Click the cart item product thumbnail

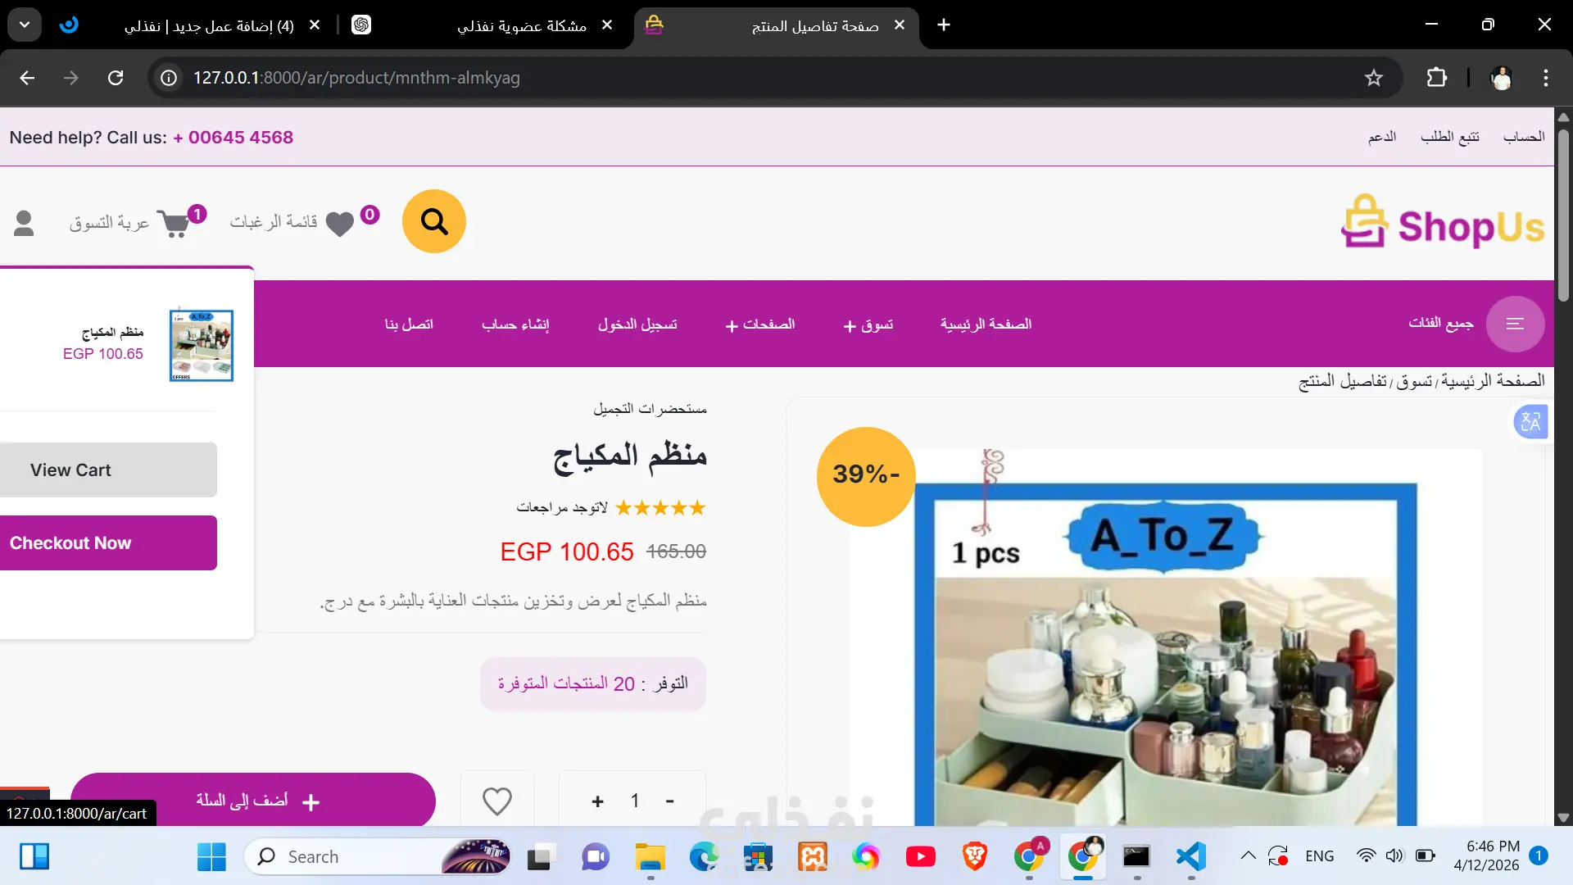(x=201, y=345)
